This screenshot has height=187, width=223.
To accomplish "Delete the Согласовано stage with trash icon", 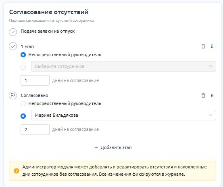I will [203, 95].
